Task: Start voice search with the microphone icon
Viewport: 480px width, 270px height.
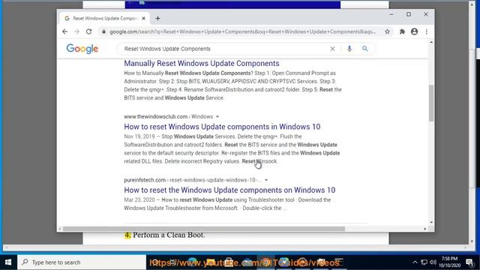Action: (x=349, y=49)
